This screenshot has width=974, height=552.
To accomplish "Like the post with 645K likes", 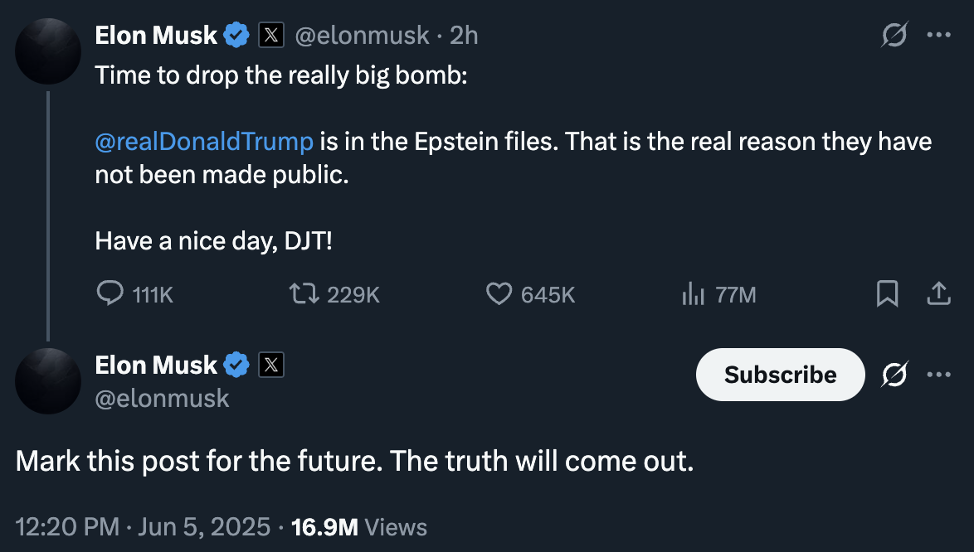I will (498, 294).
